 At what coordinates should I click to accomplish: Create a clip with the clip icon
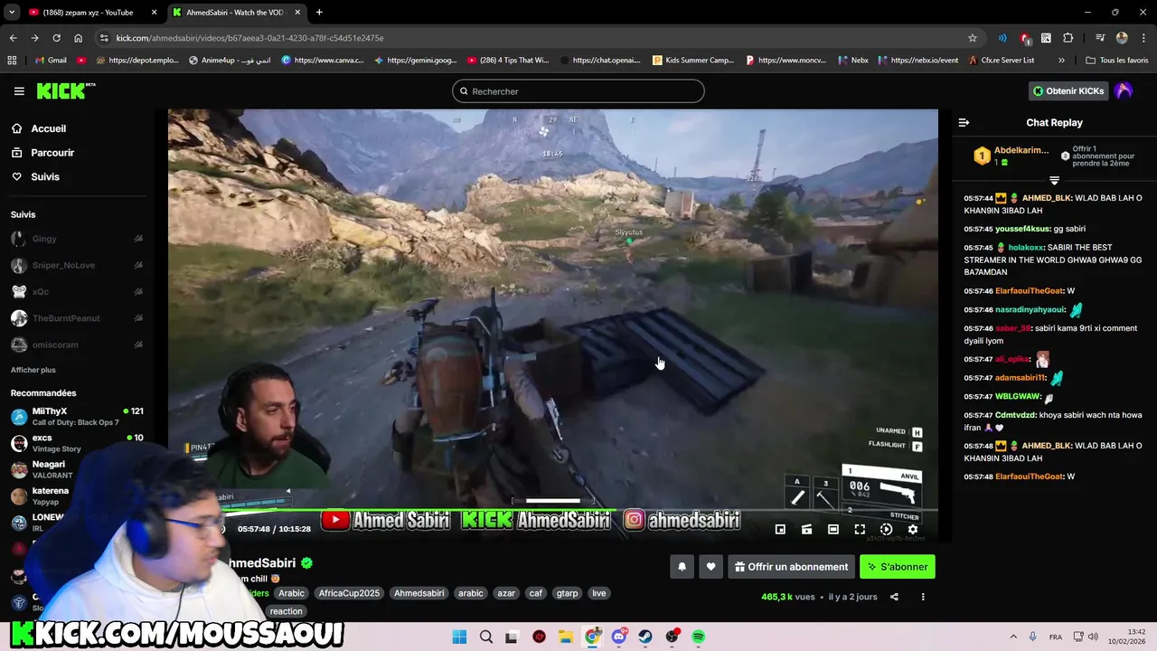pos(807,530)
